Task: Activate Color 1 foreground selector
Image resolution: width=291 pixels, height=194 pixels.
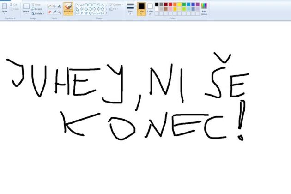Action: click(x=141, y=9)
